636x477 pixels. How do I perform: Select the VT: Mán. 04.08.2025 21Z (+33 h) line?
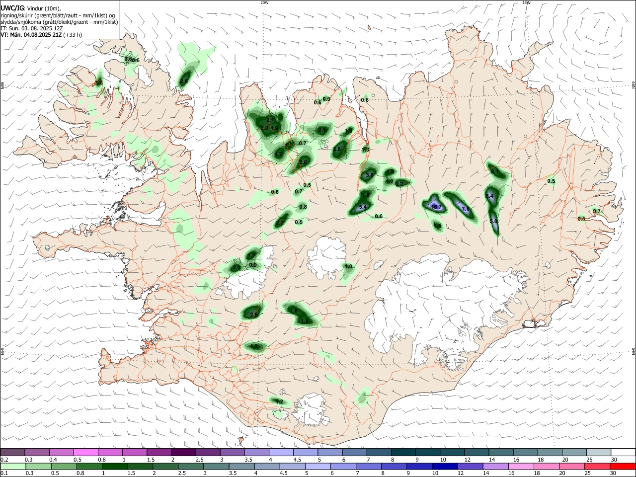[41, 35]
